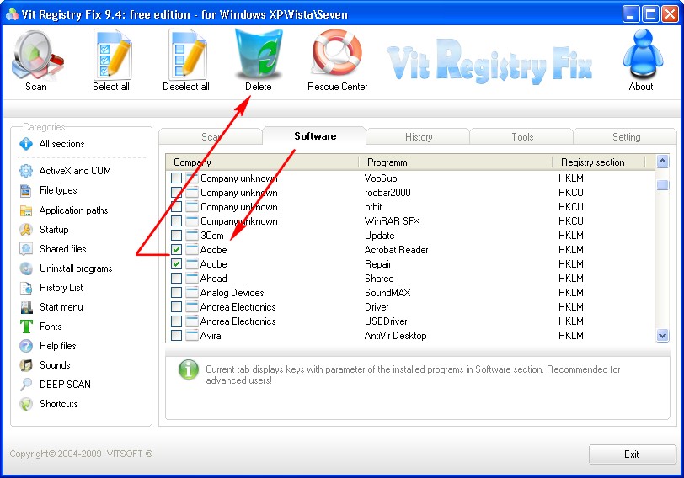Select the AntiVir Desktop program cell

[x=395, y=336]
